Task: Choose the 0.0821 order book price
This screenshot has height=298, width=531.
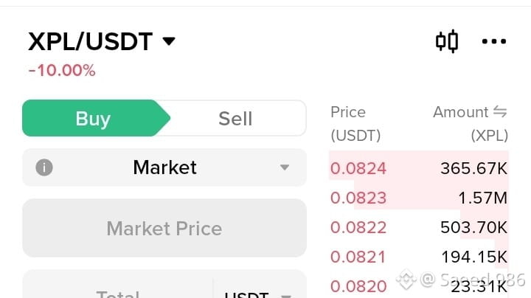Action: point(358,257)
